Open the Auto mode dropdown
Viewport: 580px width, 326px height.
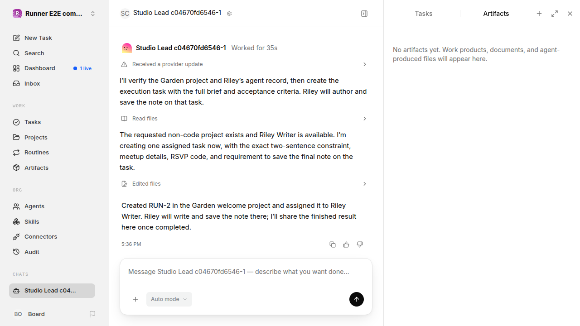click(169, 299)
